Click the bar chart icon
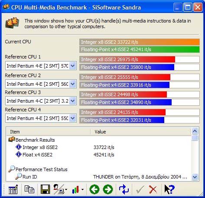 pos(75,189)
